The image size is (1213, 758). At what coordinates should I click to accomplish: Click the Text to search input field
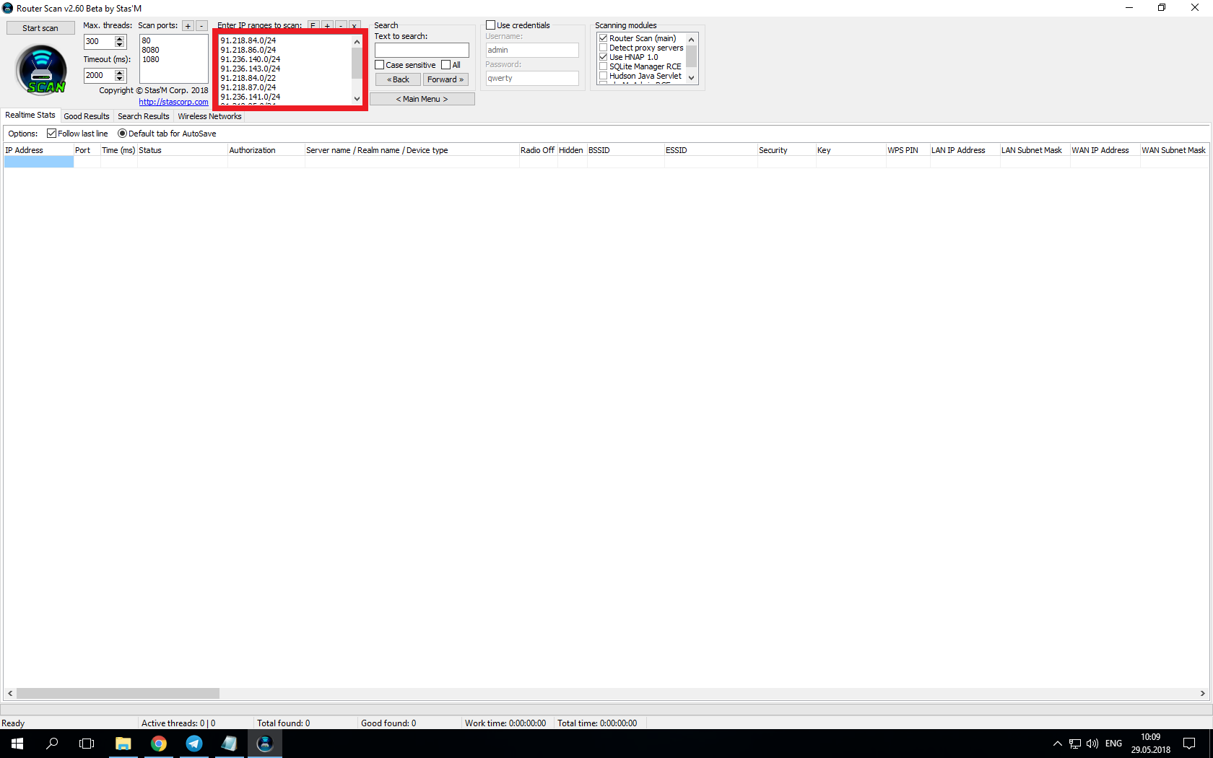click(x=422, y=51)
